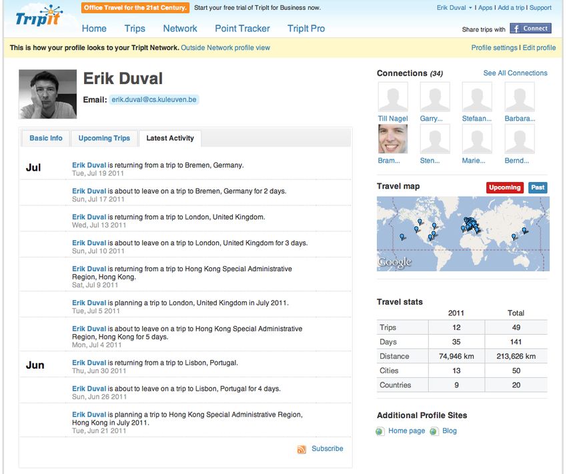Viewport: 567px width, 474px height.
Task: Click the RSS feed icon beside Subscribe
Action: (302, 449)
